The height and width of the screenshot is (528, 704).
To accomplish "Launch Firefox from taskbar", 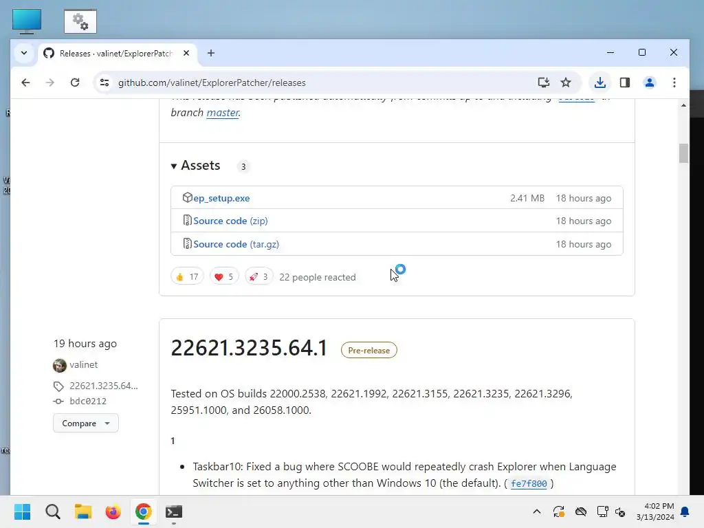I will tap(113, 511).
